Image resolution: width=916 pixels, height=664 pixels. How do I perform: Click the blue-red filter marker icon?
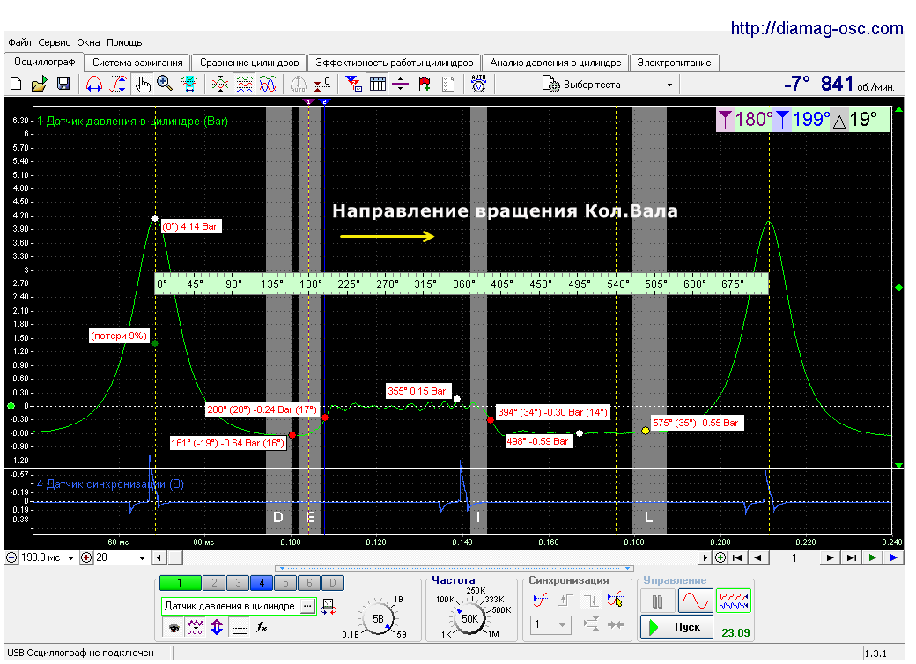pyautogui.click(x=353, y=84)
